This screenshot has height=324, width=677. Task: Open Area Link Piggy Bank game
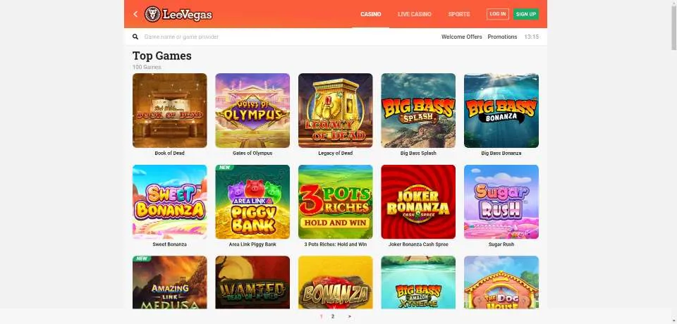coord(252,202)
